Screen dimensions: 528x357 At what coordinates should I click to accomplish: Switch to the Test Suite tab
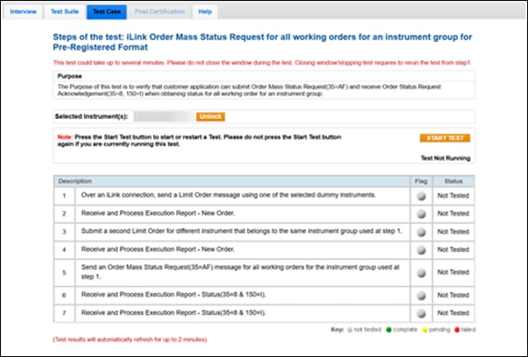coord(66,12)
